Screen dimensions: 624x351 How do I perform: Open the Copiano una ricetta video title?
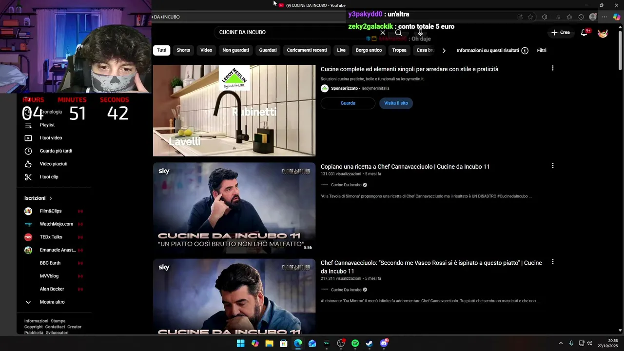coord(405,167)
